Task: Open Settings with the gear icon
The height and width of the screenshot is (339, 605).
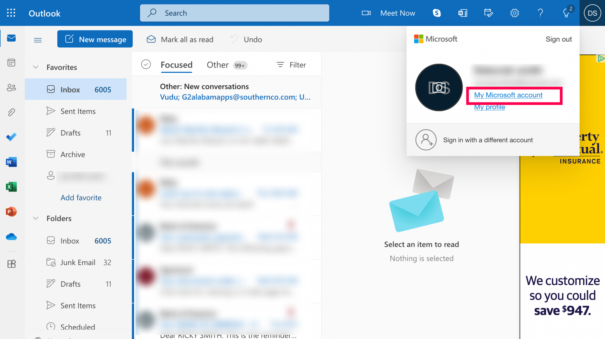Action: coord(514,13)
